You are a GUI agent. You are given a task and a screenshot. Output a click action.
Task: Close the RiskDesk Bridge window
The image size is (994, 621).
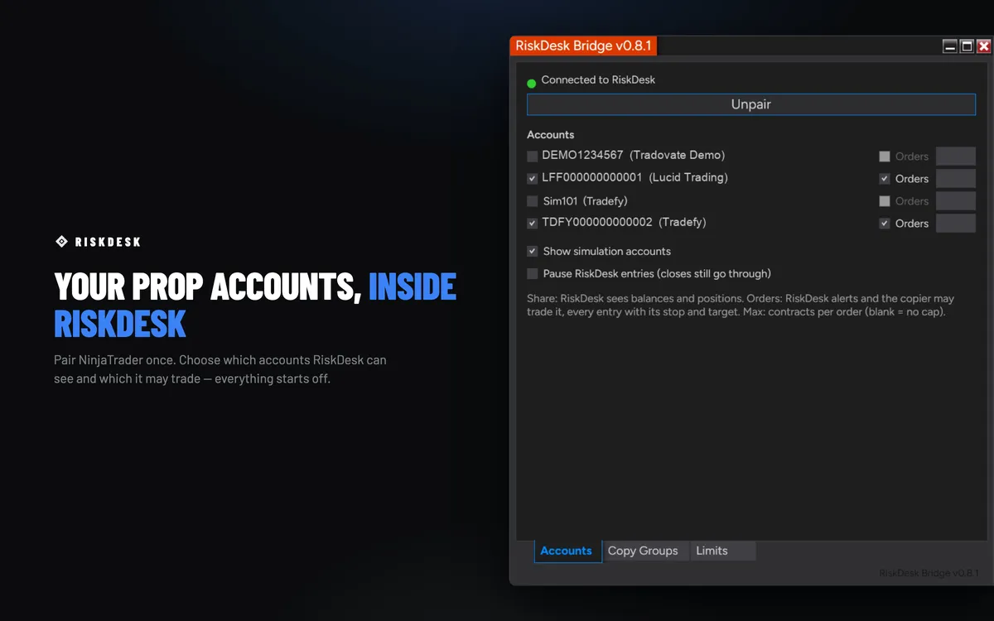pos(984,46)
